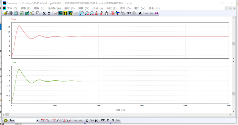
Task: Open the X axis settings
Action: 44,13
